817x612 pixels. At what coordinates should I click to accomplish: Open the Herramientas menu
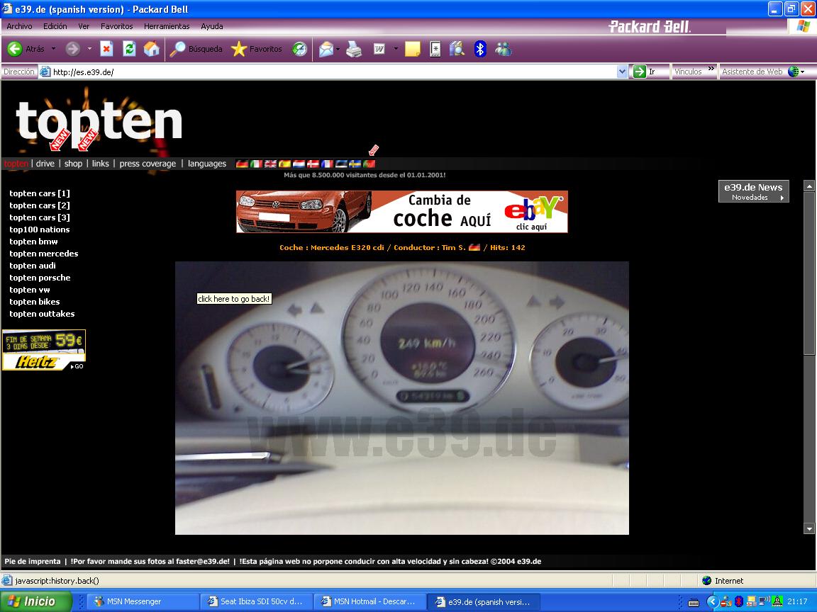(x=167, y=26)
